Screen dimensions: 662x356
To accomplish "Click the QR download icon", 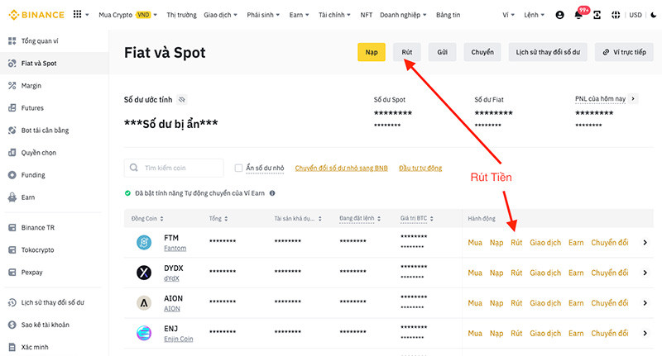I will 597,15.
